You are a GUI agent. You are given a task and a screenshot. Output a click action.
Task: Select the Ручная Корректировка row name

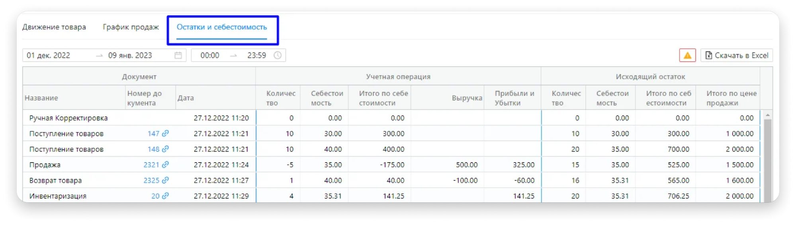pyautogui.click(x=68, y=118)
